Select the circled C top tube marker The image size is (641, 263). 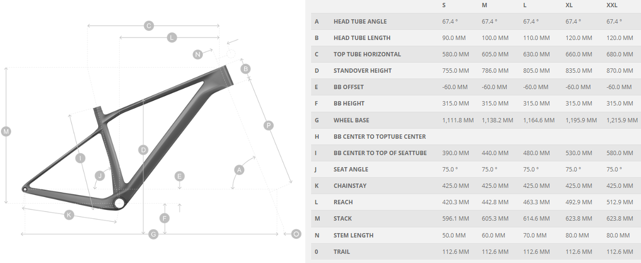click(x=148, y=26)
